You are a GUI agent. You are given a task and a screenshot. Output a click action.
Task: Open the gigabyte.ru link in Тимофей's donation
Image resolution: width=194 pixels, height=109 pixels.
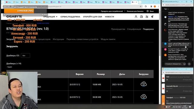tap(179, 103)
